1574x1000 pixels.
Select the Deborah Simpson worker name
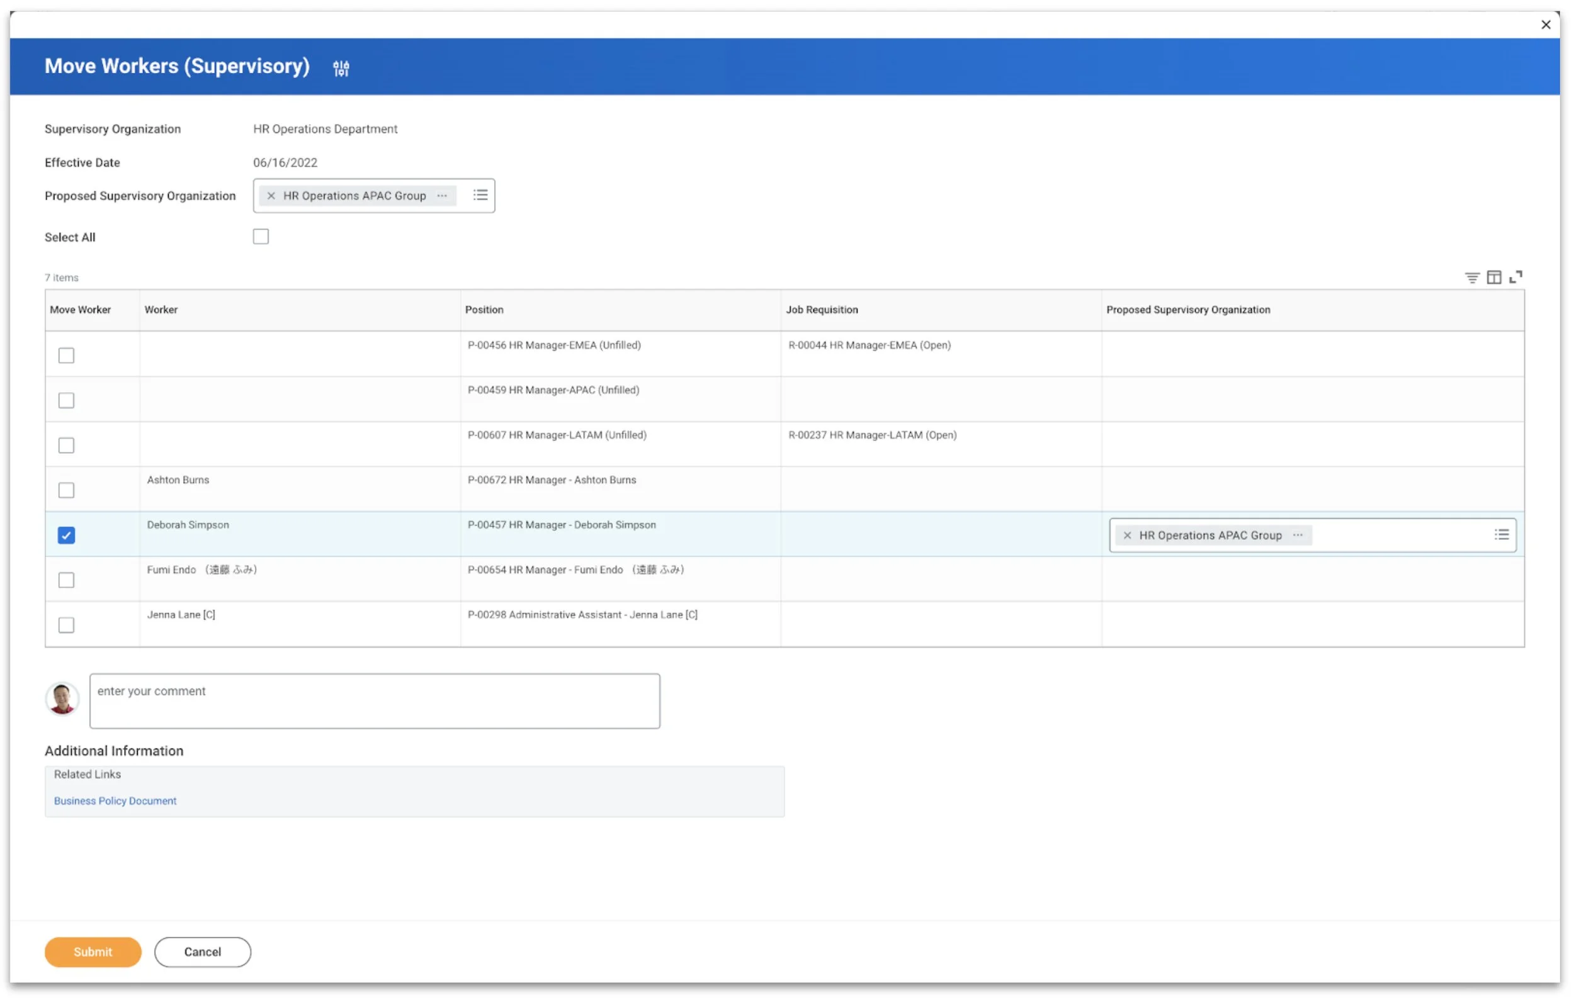[188, 524]
